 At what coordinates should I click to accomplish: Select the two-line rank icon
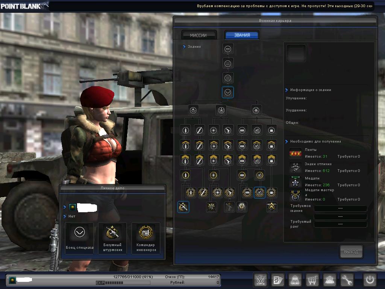point(227,64)
